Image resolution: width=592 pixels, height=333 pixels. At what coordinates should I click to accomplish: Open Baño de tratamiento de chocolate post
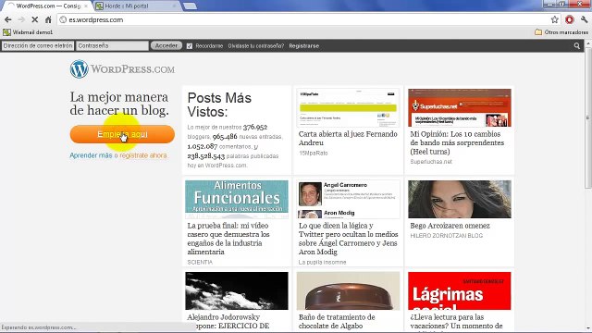[337, 321]
